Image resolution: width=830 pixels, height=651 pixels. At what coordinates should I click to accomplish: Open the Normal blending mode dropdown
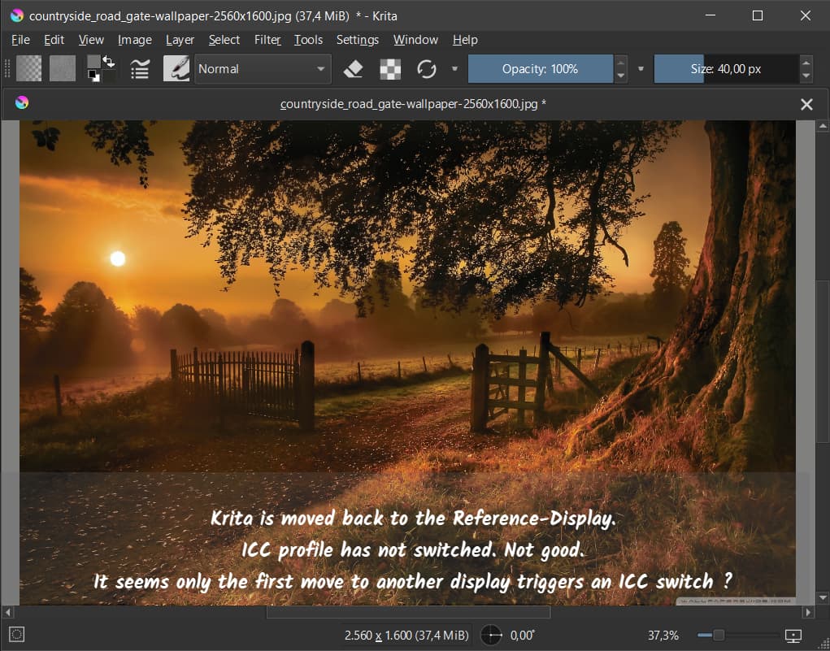pyautogui.click(x=262, y=69)
